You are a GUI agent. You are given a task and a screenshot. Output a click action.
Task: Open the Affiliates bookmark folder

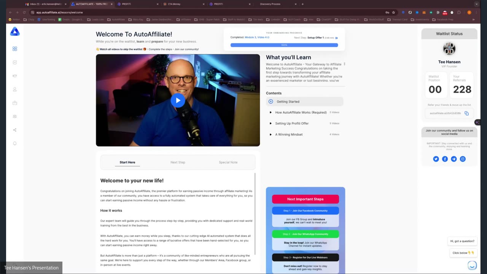click(184, 19)
